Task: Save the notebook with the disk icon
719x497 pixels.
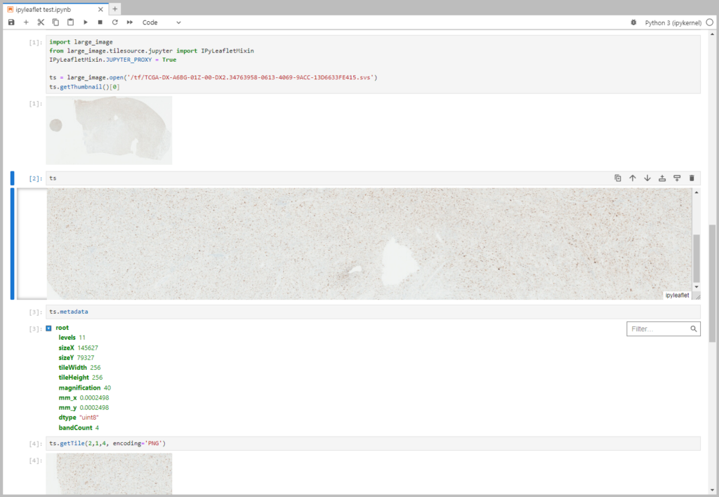Action: pyautogui.click(x=11, y=22)
